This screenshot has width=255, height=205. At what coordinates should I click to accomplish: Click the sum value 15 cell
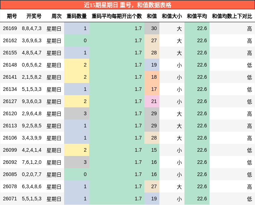point(152,150)
